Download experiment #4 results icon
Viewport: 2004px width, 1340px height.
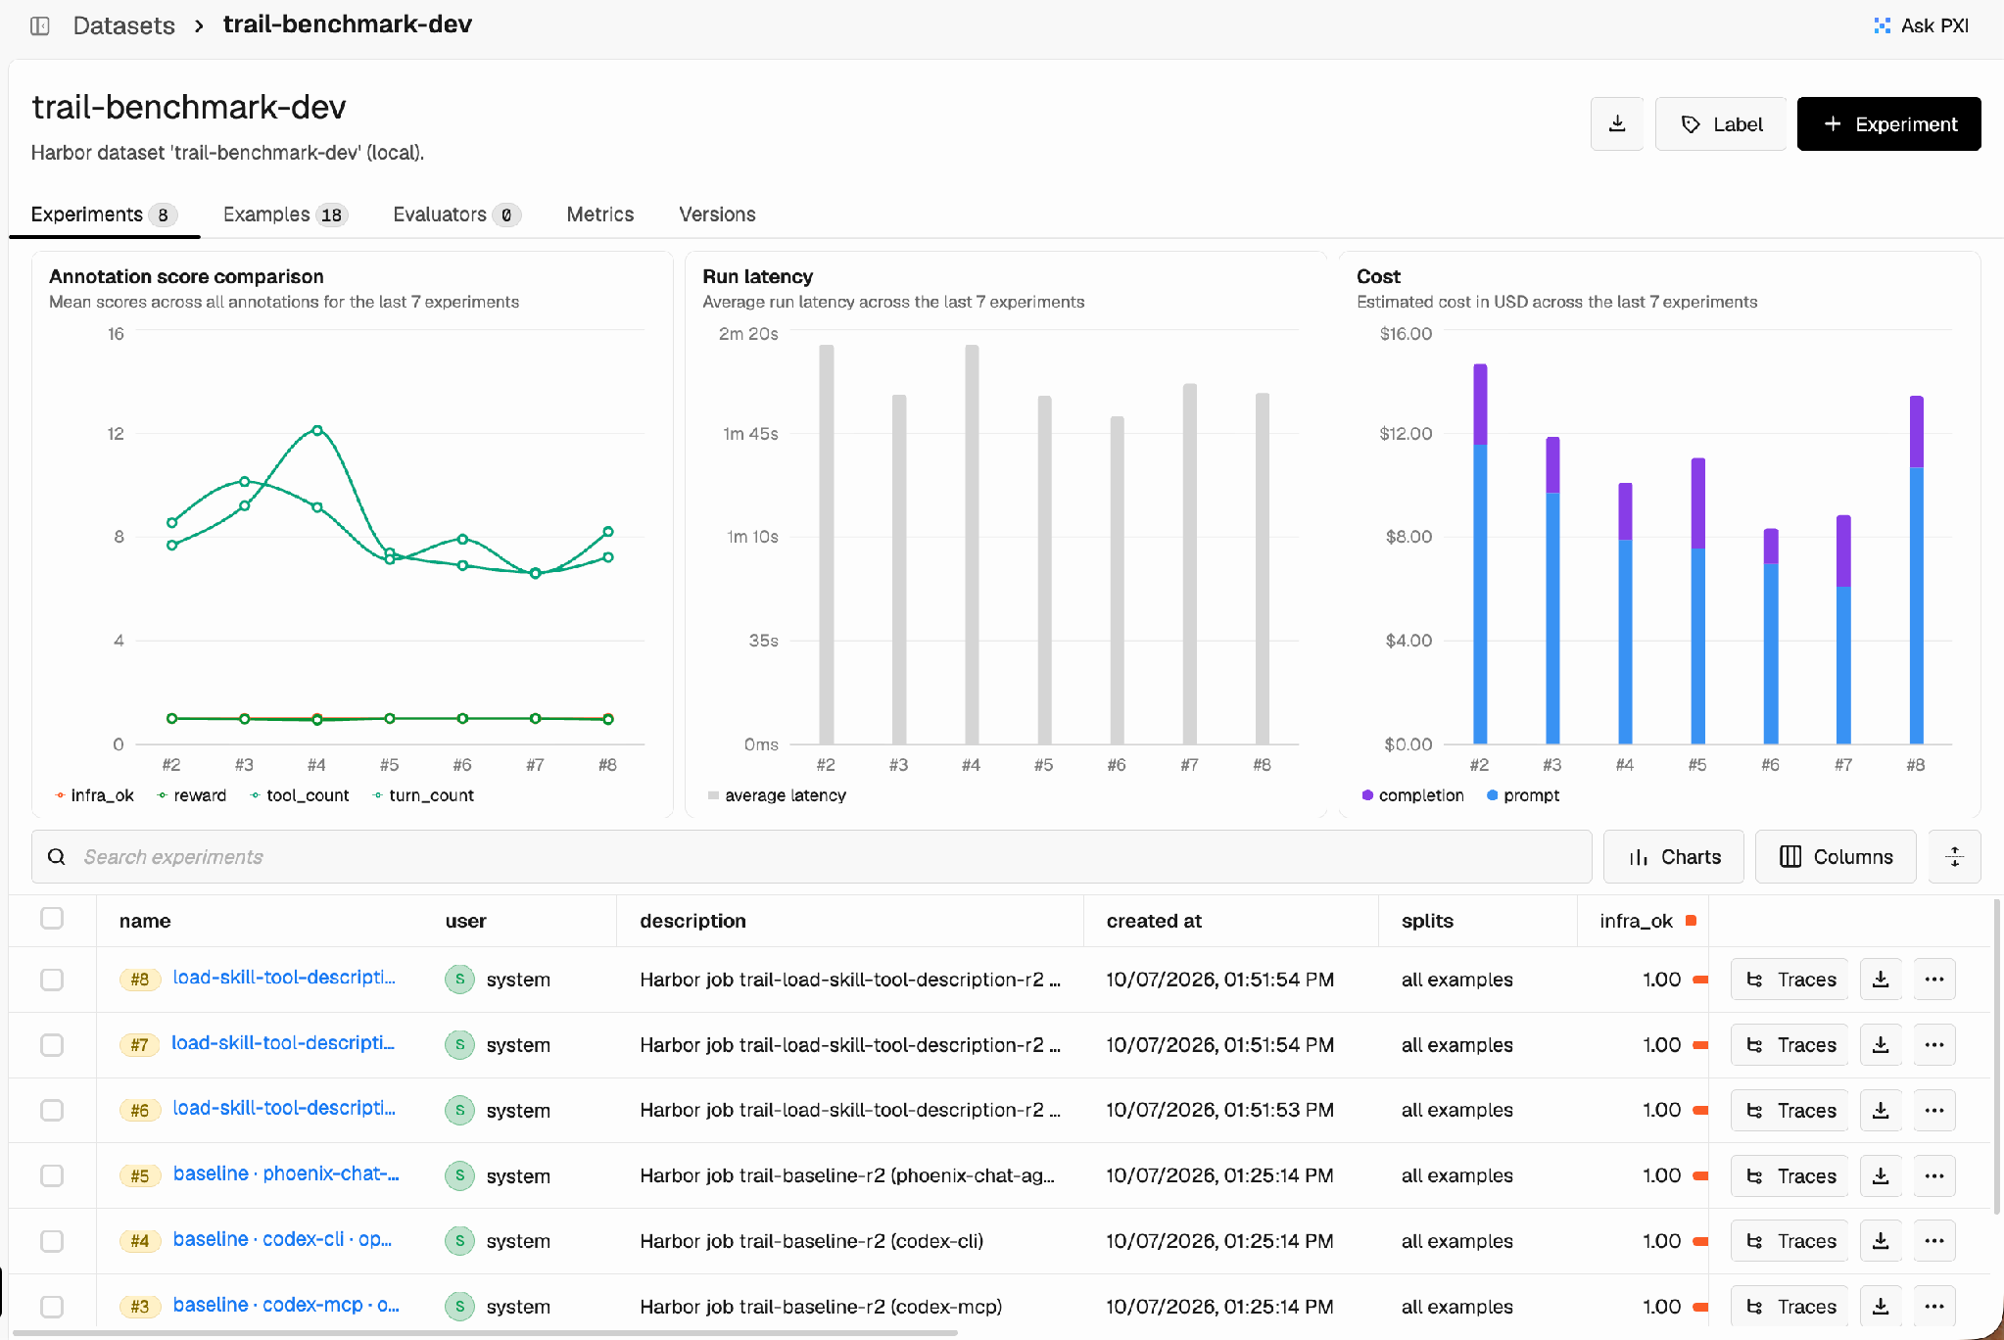click(1881, 1241)
